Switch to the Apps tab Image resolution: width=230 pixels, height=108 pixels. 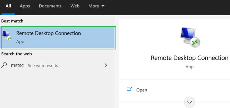[25, 6]
